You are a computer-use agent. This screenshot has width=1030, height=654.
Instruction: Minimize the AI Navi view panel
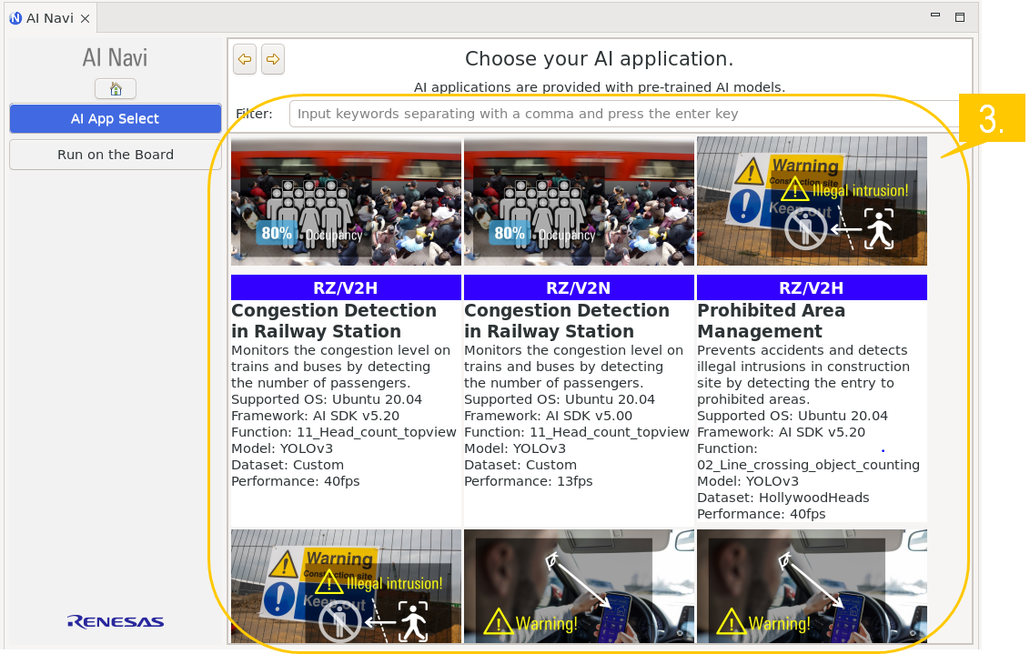pyautogui.click(x=934, y=16)
